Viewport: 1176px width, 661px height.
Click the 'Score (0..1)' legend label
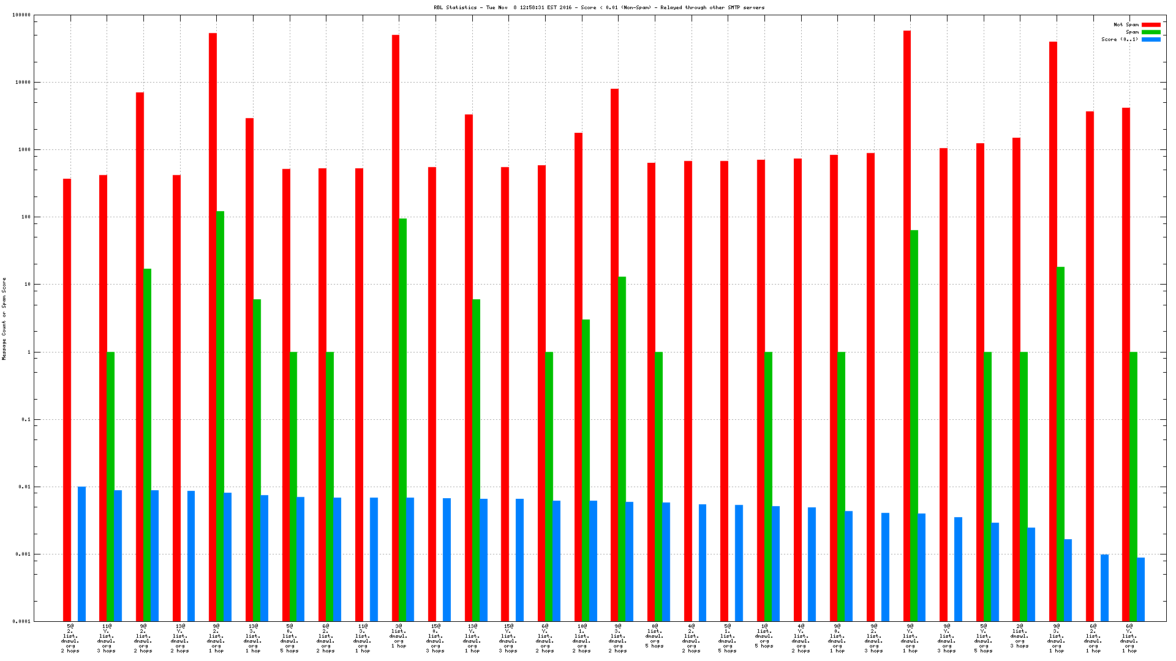point(1120,39)
